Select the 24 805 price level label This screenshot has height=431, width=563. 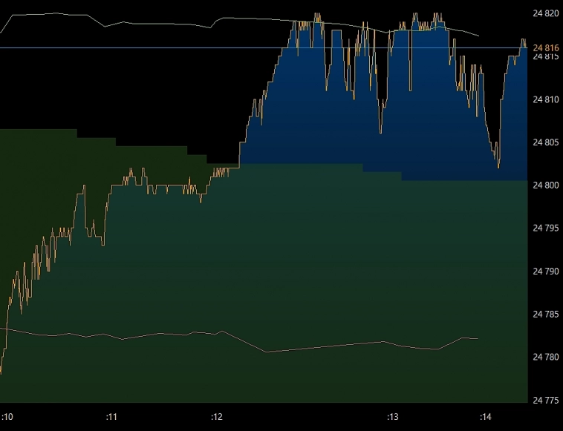(x=546, y=142)
